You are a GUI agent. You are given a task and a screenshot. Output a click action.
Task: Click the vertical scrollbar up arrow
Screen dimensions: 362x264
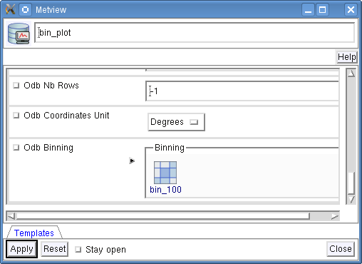[x=351, y=73]
